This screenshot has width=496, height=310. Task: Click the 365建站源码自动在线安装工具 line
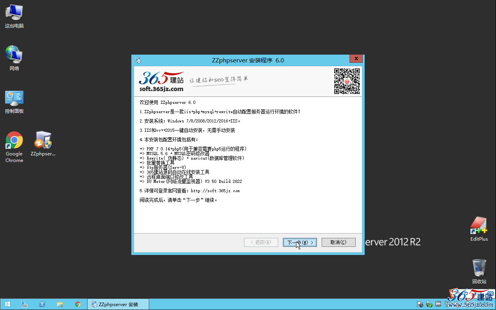[x=174, y=172]
